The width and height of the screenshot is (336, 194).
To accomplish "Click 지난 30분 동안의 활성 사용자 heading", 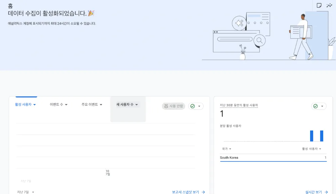I will tap(239, 105).
